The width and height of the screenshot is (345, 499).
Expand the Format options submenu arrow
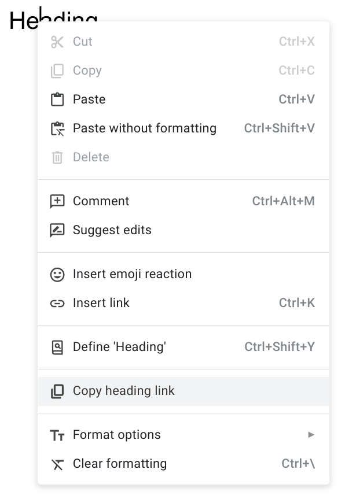click(311, 435)
